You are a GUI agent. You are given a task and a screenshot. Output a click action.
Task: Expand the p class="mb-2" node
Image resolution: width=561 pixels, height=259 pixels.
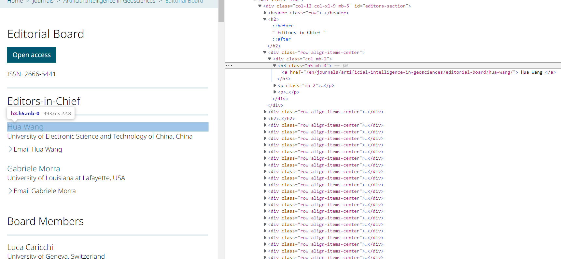(275, 86)
